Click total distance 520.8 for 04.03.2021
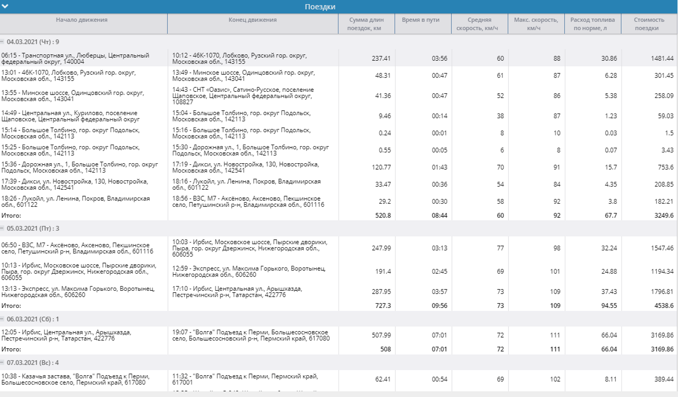The width and height of the screenshot is (678, 397). [x=383, y=216]
